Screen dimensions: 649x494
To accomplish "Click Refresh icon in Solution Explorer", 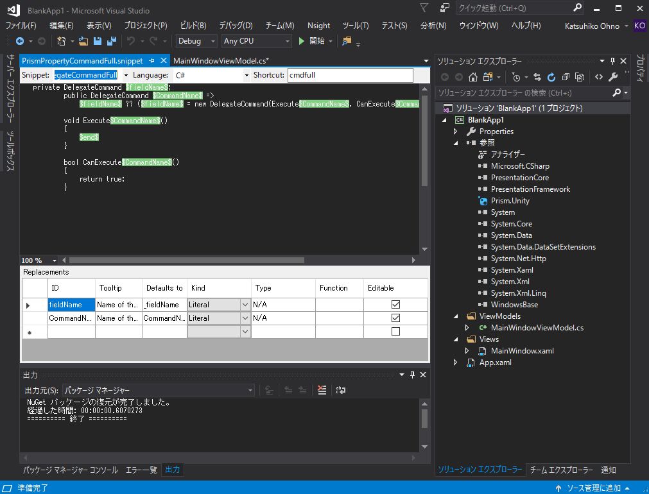I will [x=551, y=77].
